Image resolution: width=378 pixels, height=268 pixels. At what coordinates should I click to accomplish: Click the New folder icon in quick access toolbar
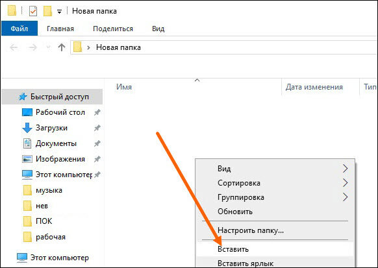tap(47, 11)
